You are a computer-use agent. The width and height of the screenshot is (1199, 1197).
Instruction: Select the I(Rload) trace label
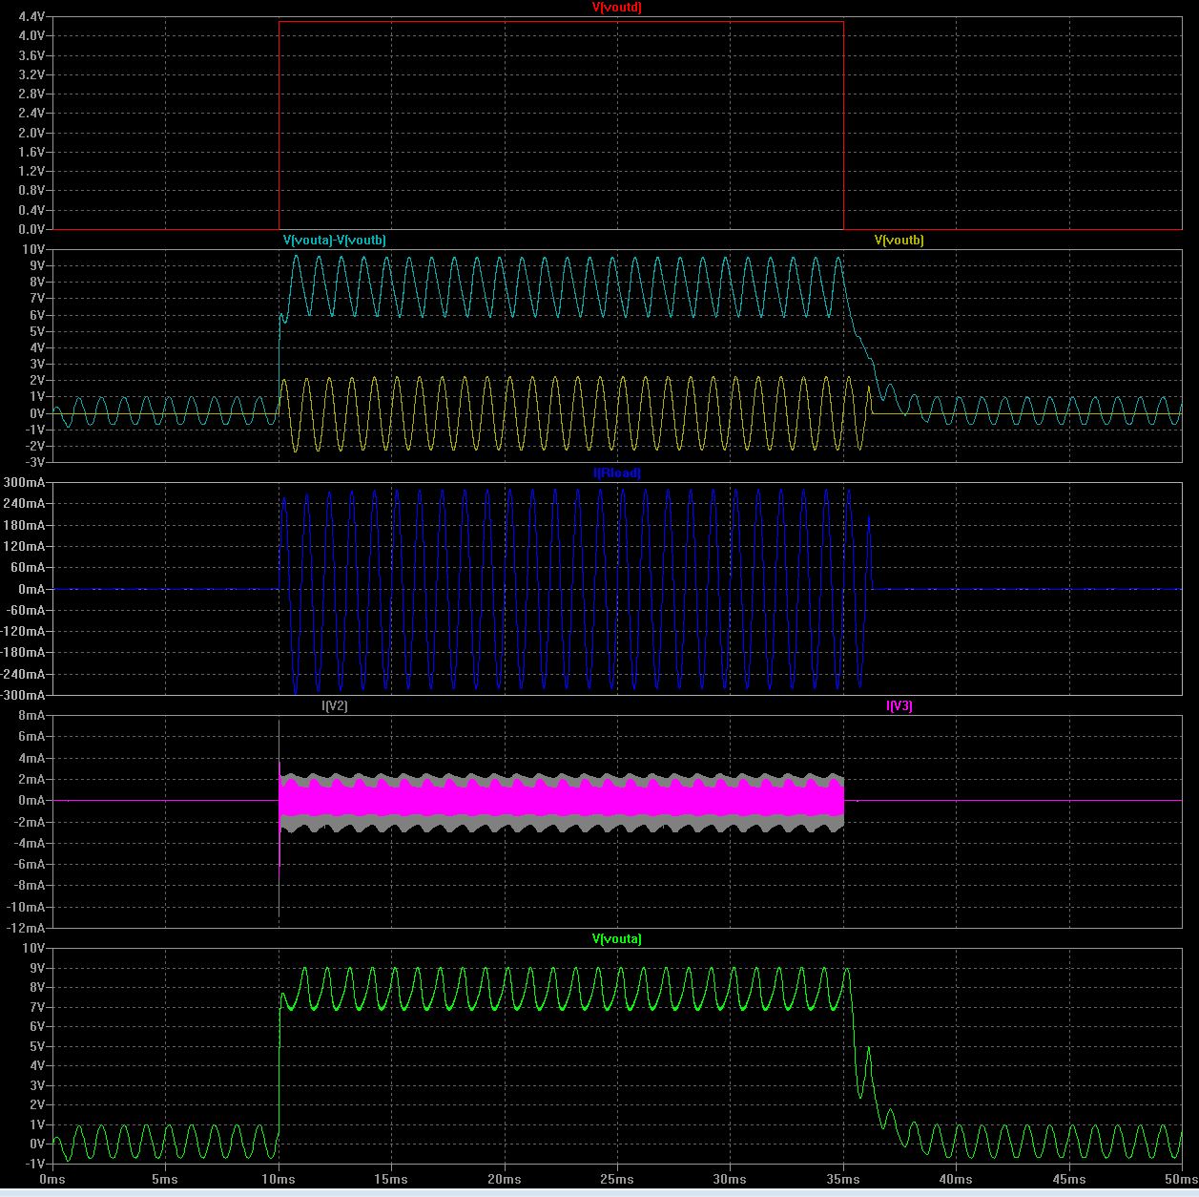[616, 473]
